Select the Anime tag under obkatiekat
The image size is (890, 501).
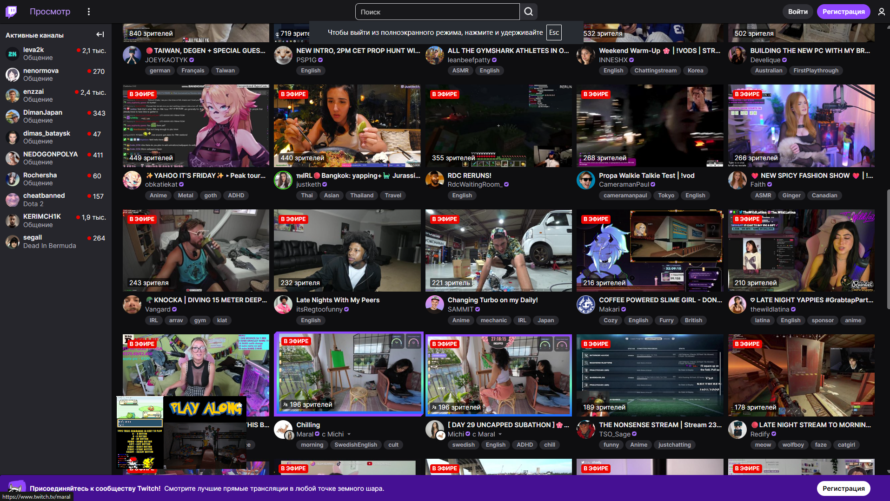tap(158, 195)
